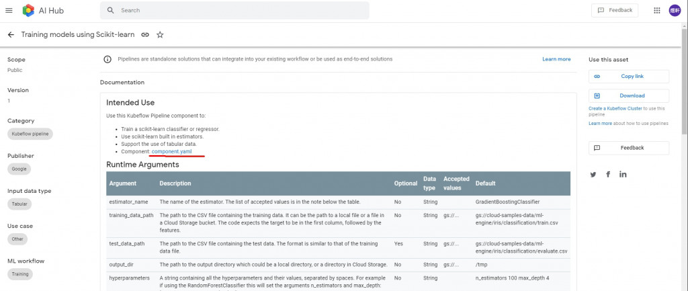Select the Training ML workflow chip

pyautogui.click(x=20, y=274)
